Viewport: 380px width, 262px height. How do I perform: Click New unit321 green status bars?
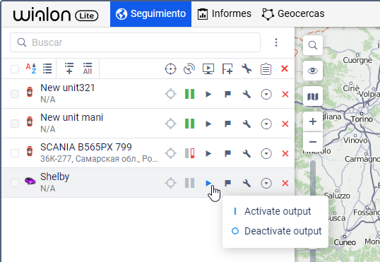189,94
